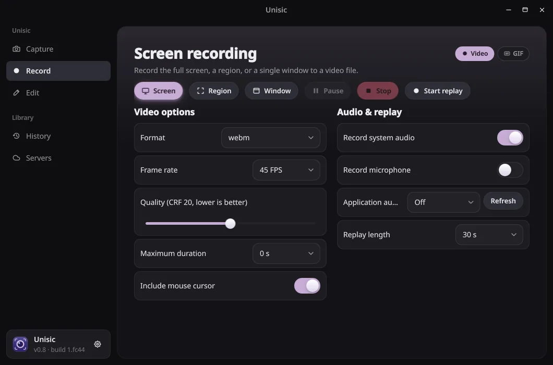553x365 pixels.
Task: Turn off Record system audio
Action: [510, 138]
